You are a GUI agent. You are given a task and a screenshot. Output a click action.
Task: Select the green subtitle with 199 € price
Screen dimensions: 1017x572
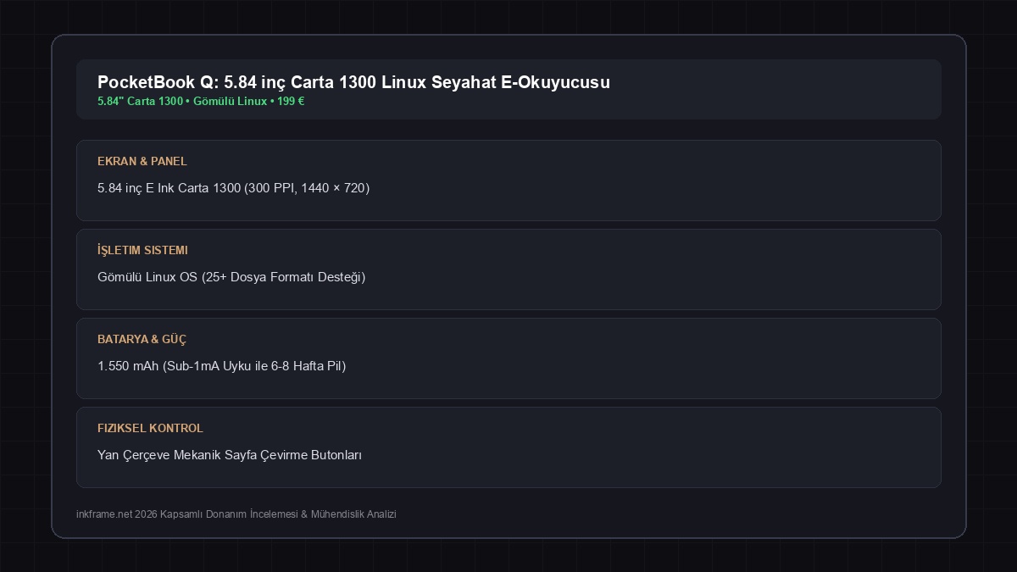point(201,101)
